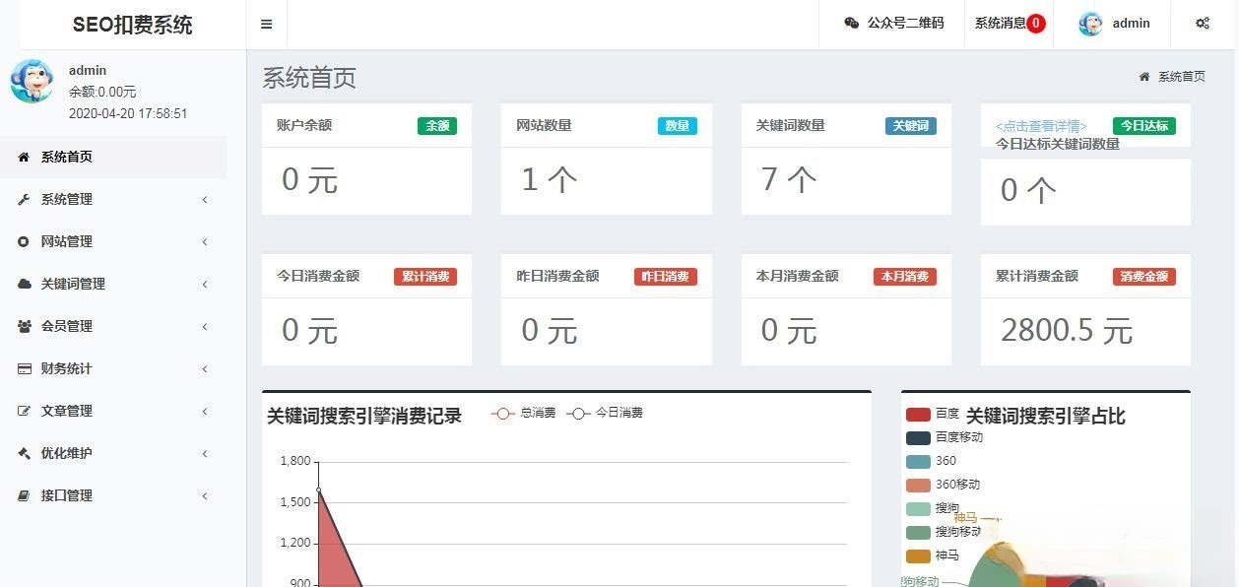This screenshot has width=1239, height=587.
Task: Click the house icon in the breadcrumb
Action: 1143,75
